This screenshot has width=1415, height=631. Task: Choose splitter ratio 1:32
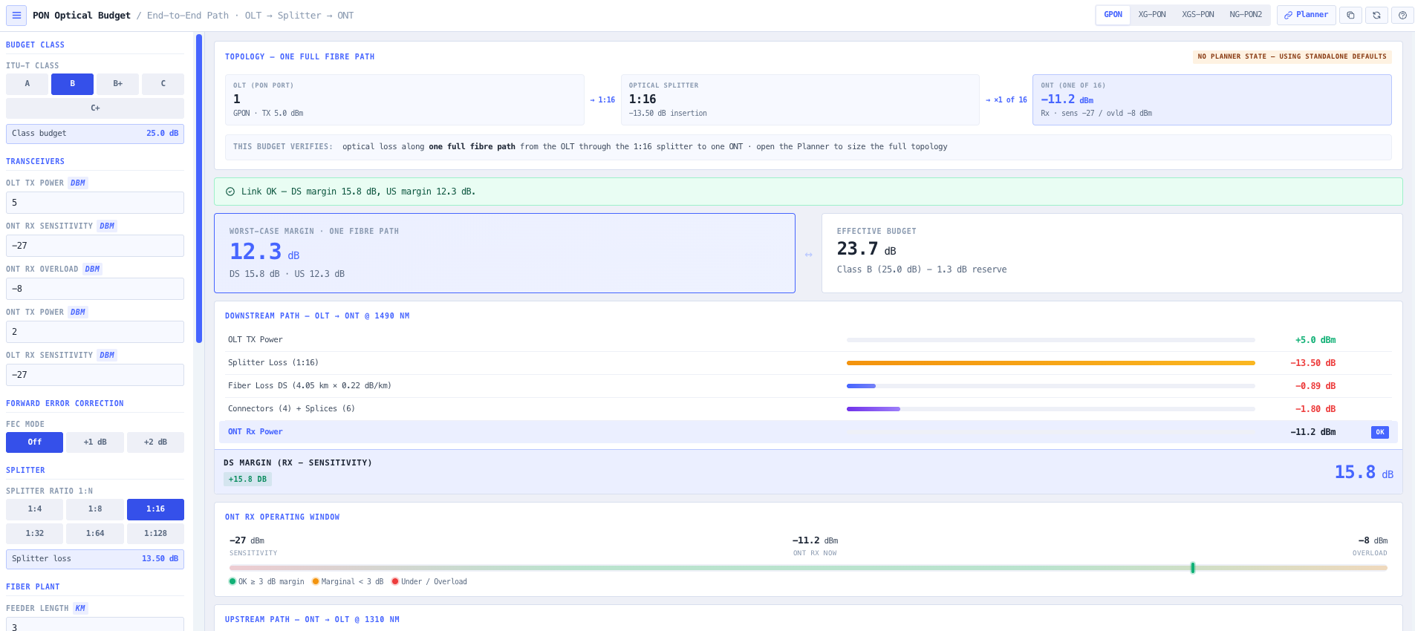(x=34, y=534)
